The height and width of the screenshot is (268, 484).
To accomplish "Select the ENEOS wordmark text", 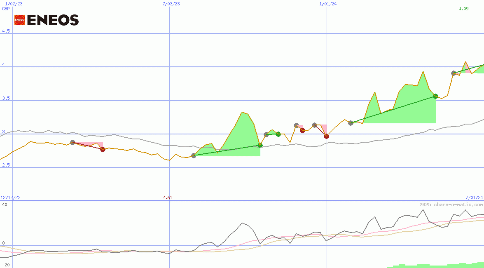I will tap(54, 19).
